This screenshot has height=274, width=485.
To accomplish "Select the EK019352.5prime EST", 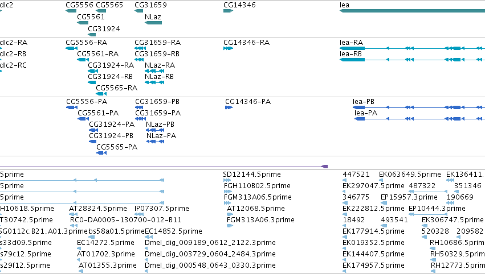I will click(345, 248).
